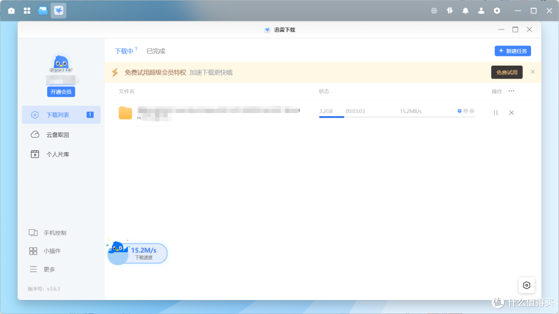Image resolution: width=559 pixels, height=314 pixels.
Task: Click the 3.2GB size text
Action: pyautogui.click(x=326, y=112)
